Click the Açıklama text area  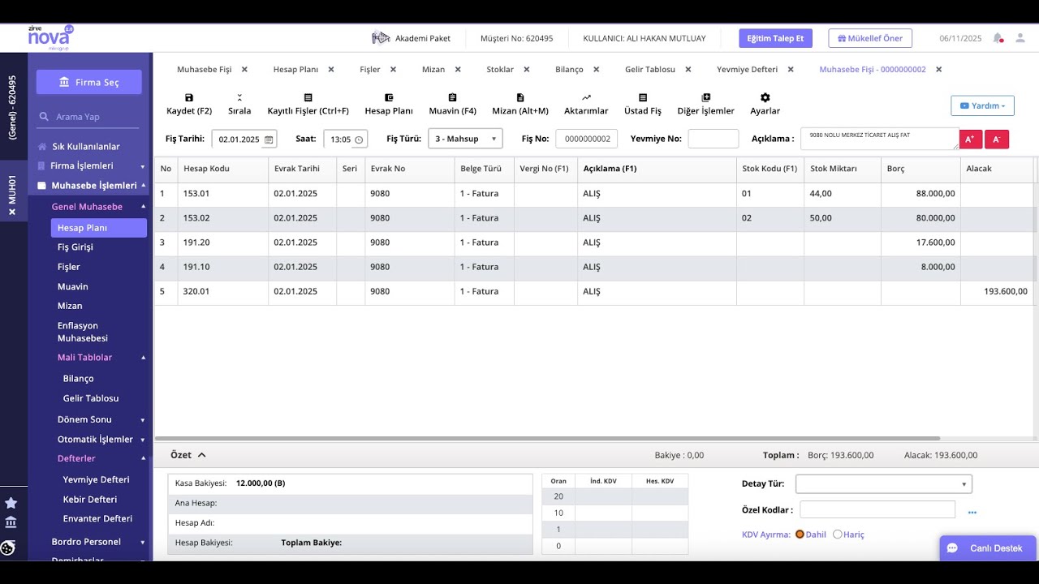[880, 139]
